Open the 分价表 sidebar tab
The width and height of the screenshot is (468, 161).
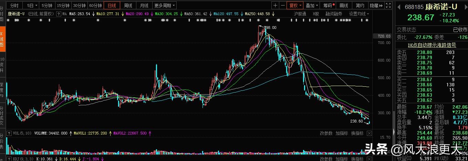pos(2,141)
